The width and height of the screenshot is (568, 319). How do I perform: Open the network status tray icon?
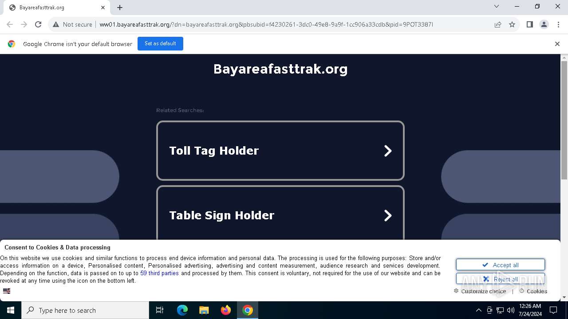(x=500, y=310)
